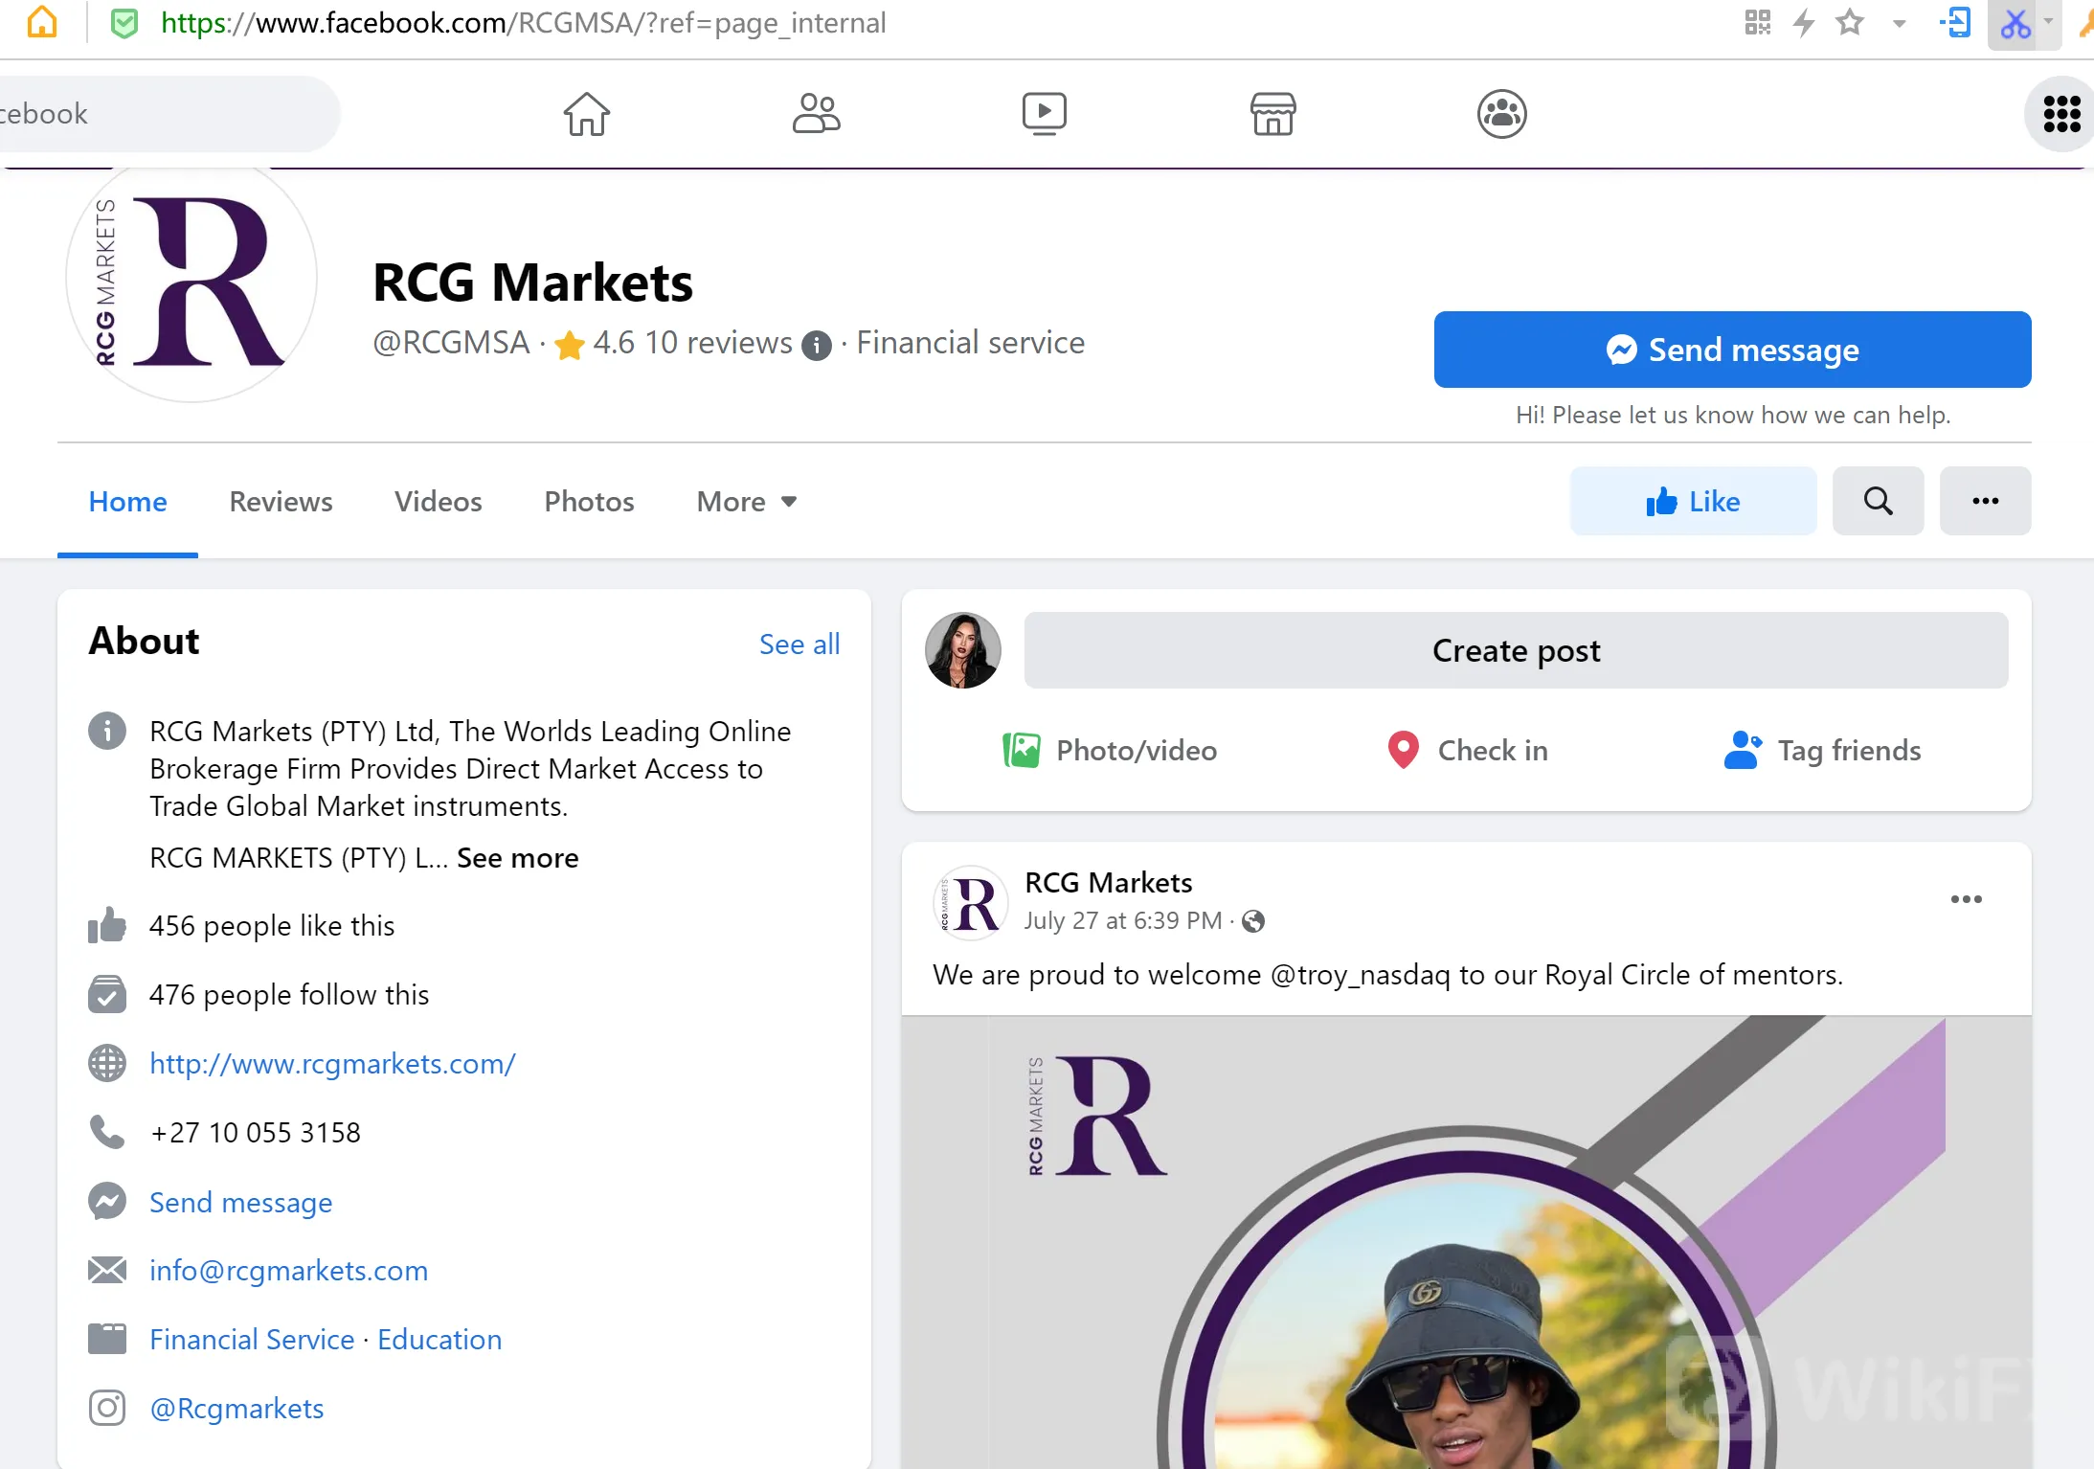
Task: Click the RCG Markets post author name
Action: click(x=1108, y=882)
